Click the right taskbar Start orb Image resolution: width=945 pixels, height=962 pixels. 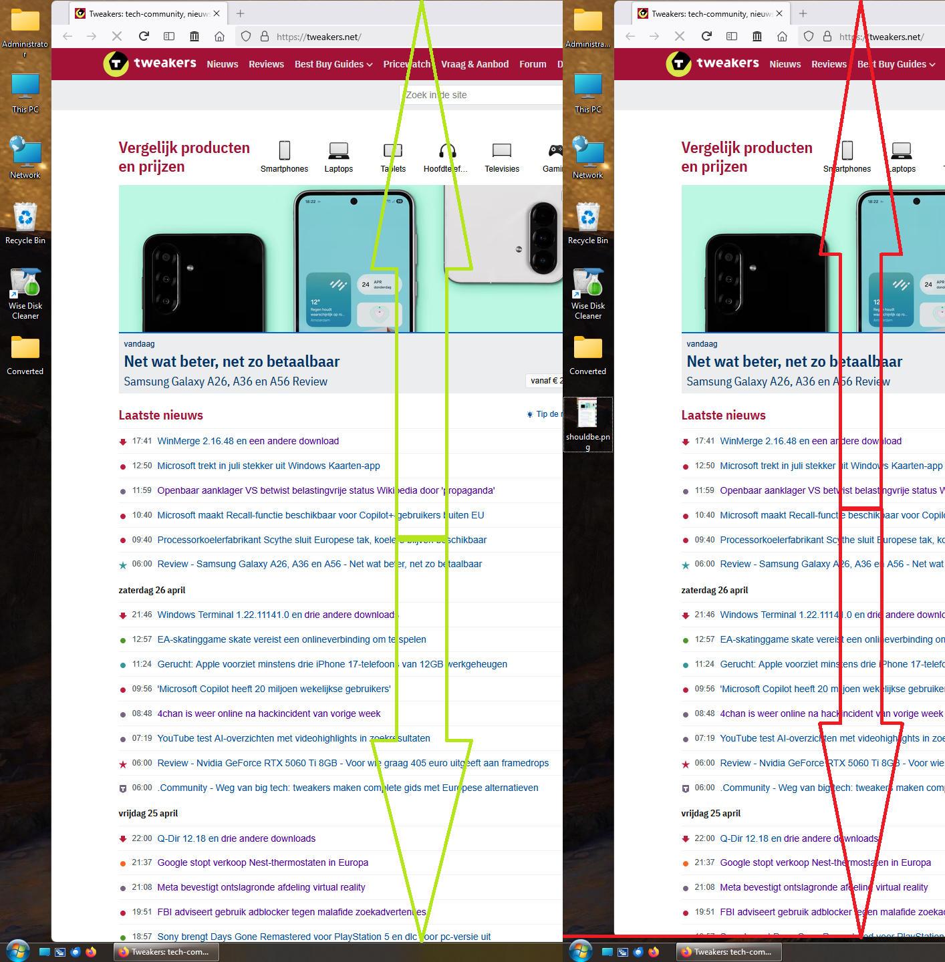tap(581, 951)
